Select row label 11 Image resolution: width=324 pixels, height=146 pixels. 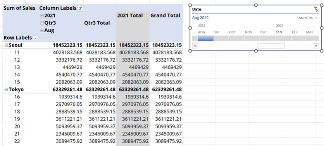(17, 52)
